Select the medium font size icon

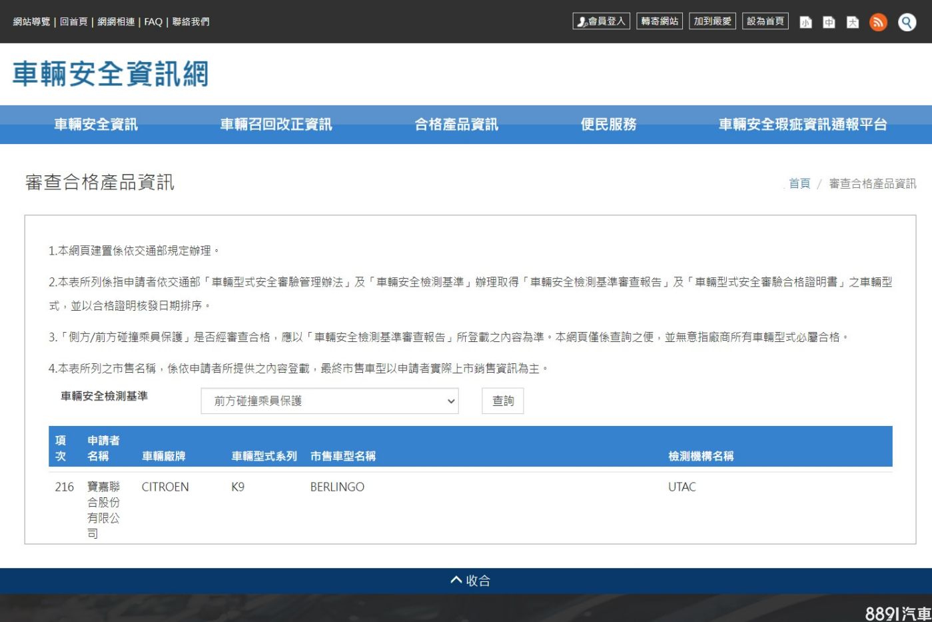[829, 22]
